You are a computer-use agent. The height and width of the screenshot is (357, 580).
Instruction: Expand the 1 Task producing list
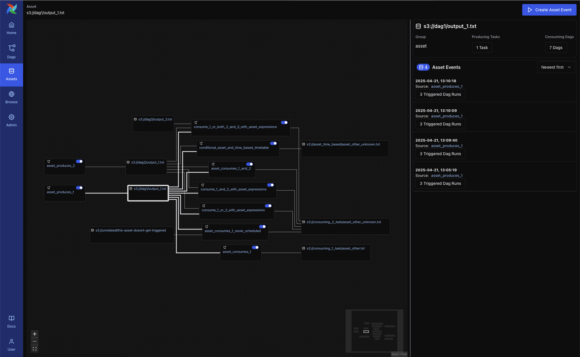coord(482,48)
